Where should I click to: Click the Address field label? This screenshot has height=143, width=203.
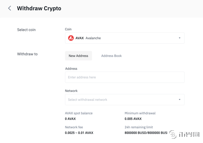[71, 69]
